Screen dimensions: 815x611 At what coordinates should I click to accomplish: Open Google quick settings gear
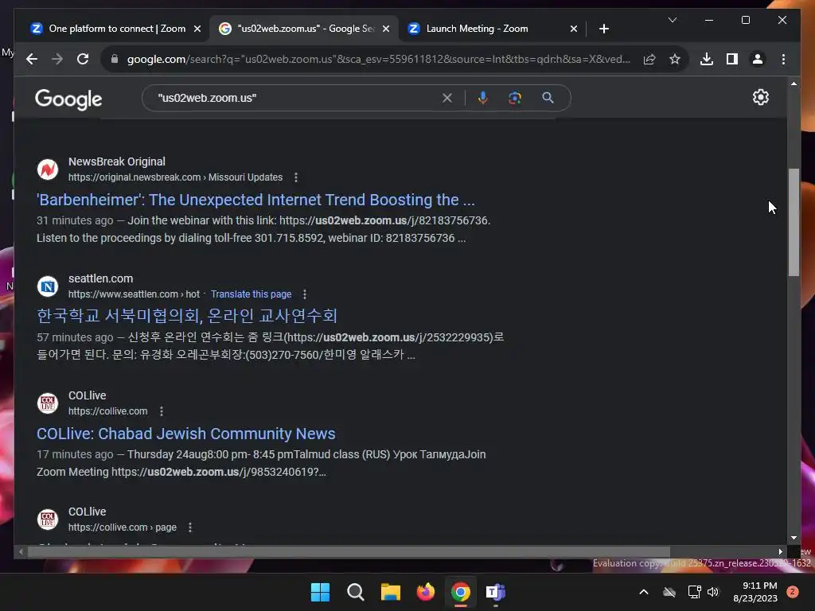760,97
